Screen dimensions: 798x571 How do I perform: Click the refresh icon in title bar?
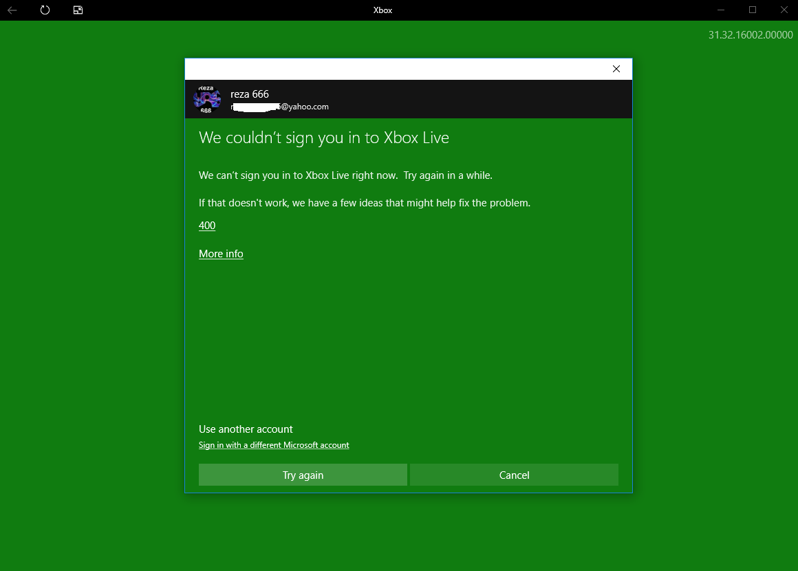point(45,10)
